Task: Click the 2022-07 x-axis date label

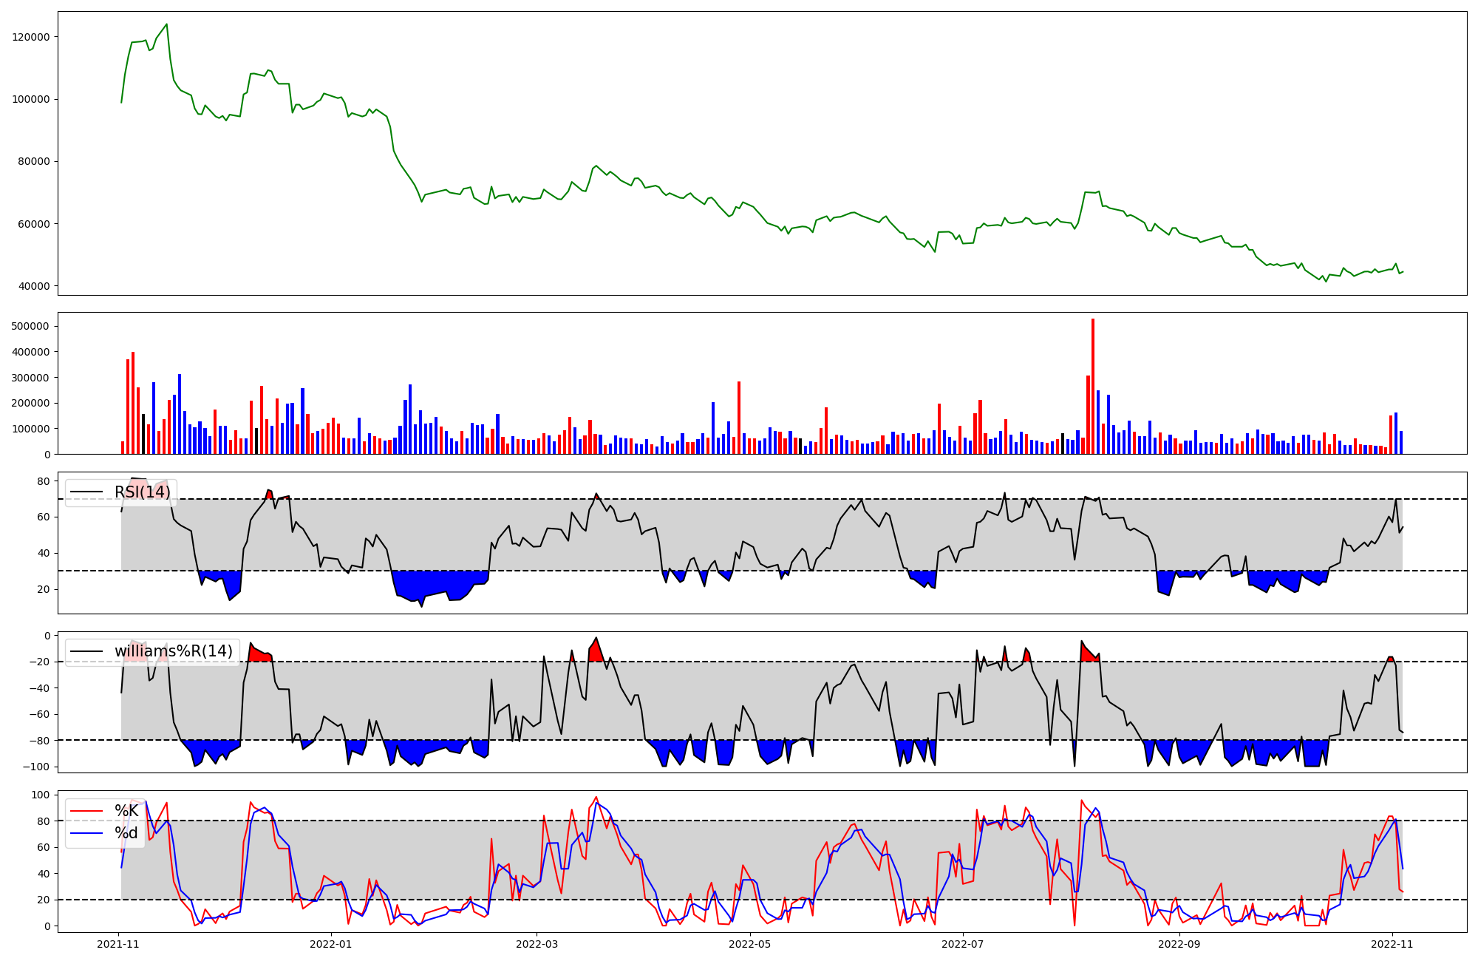Action: 963,944
